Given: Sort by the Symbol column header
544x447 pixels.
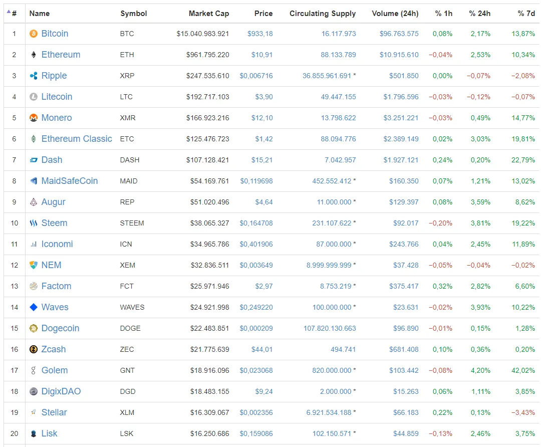Looking at the screenshot, I should [134, 14].
